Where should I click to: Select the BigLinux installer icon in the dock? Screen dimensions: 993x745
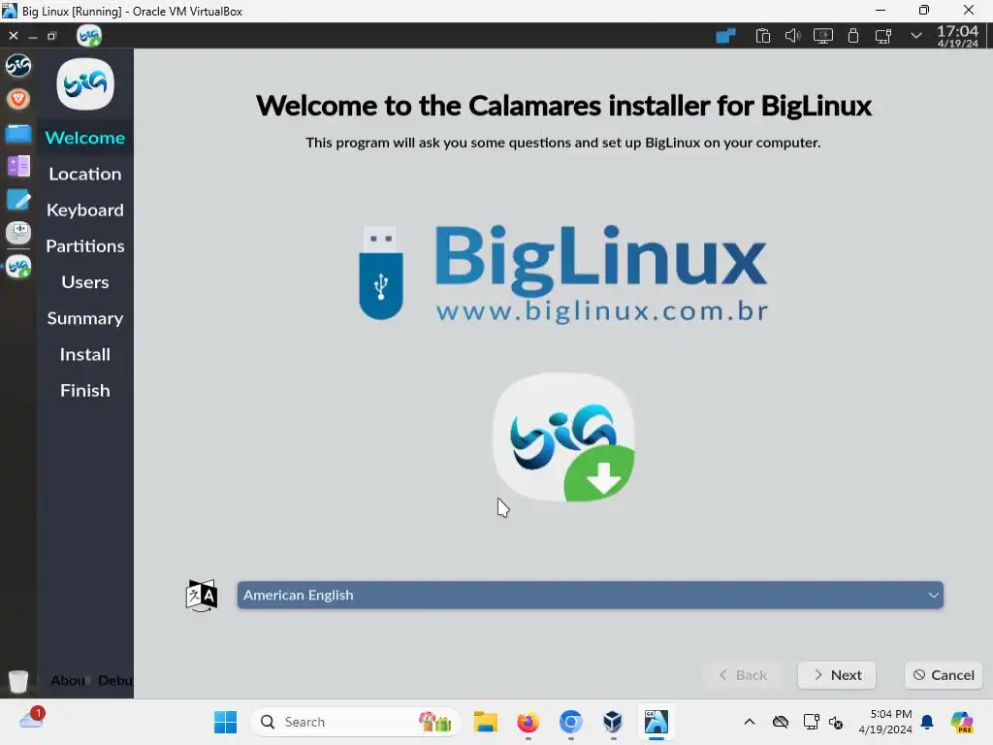[x=18, y=267]
